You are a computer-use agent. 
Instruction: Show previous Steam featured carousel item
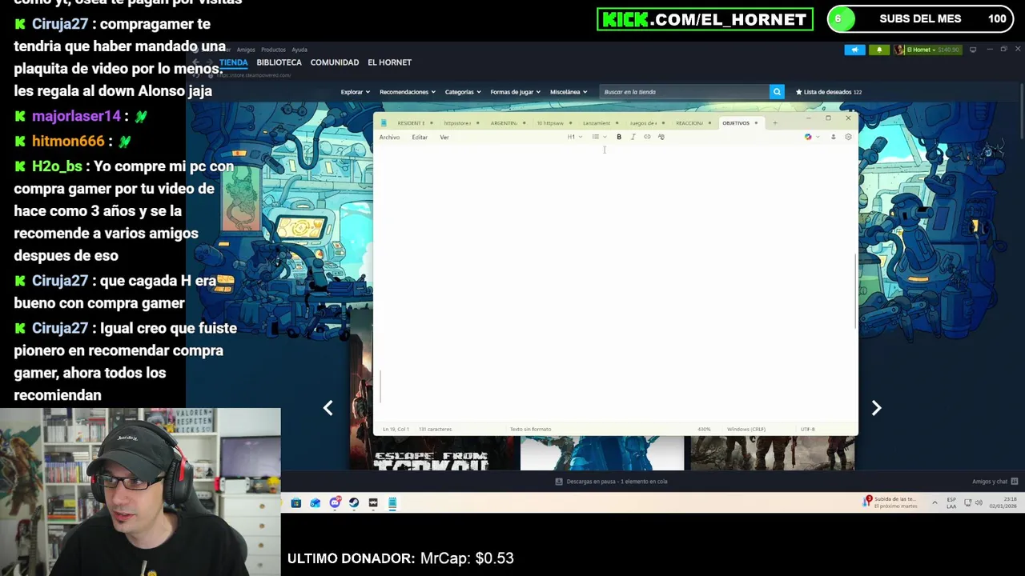point(328,408)
